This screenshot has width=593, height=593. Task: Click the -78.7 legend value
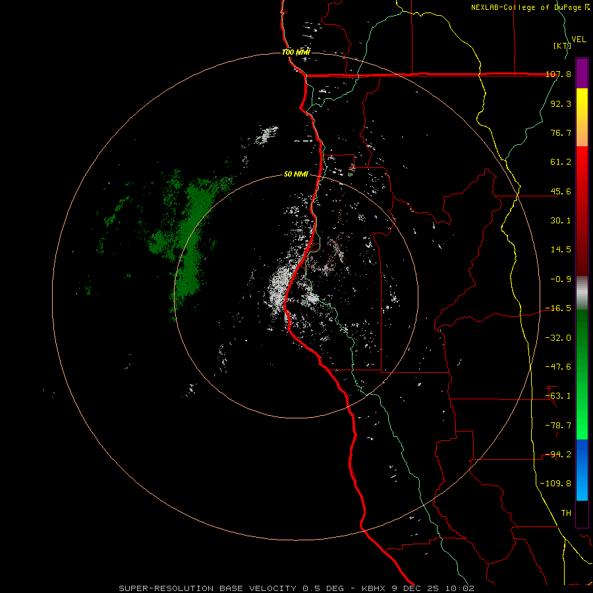pyautogui.click(x=559, y=426)
